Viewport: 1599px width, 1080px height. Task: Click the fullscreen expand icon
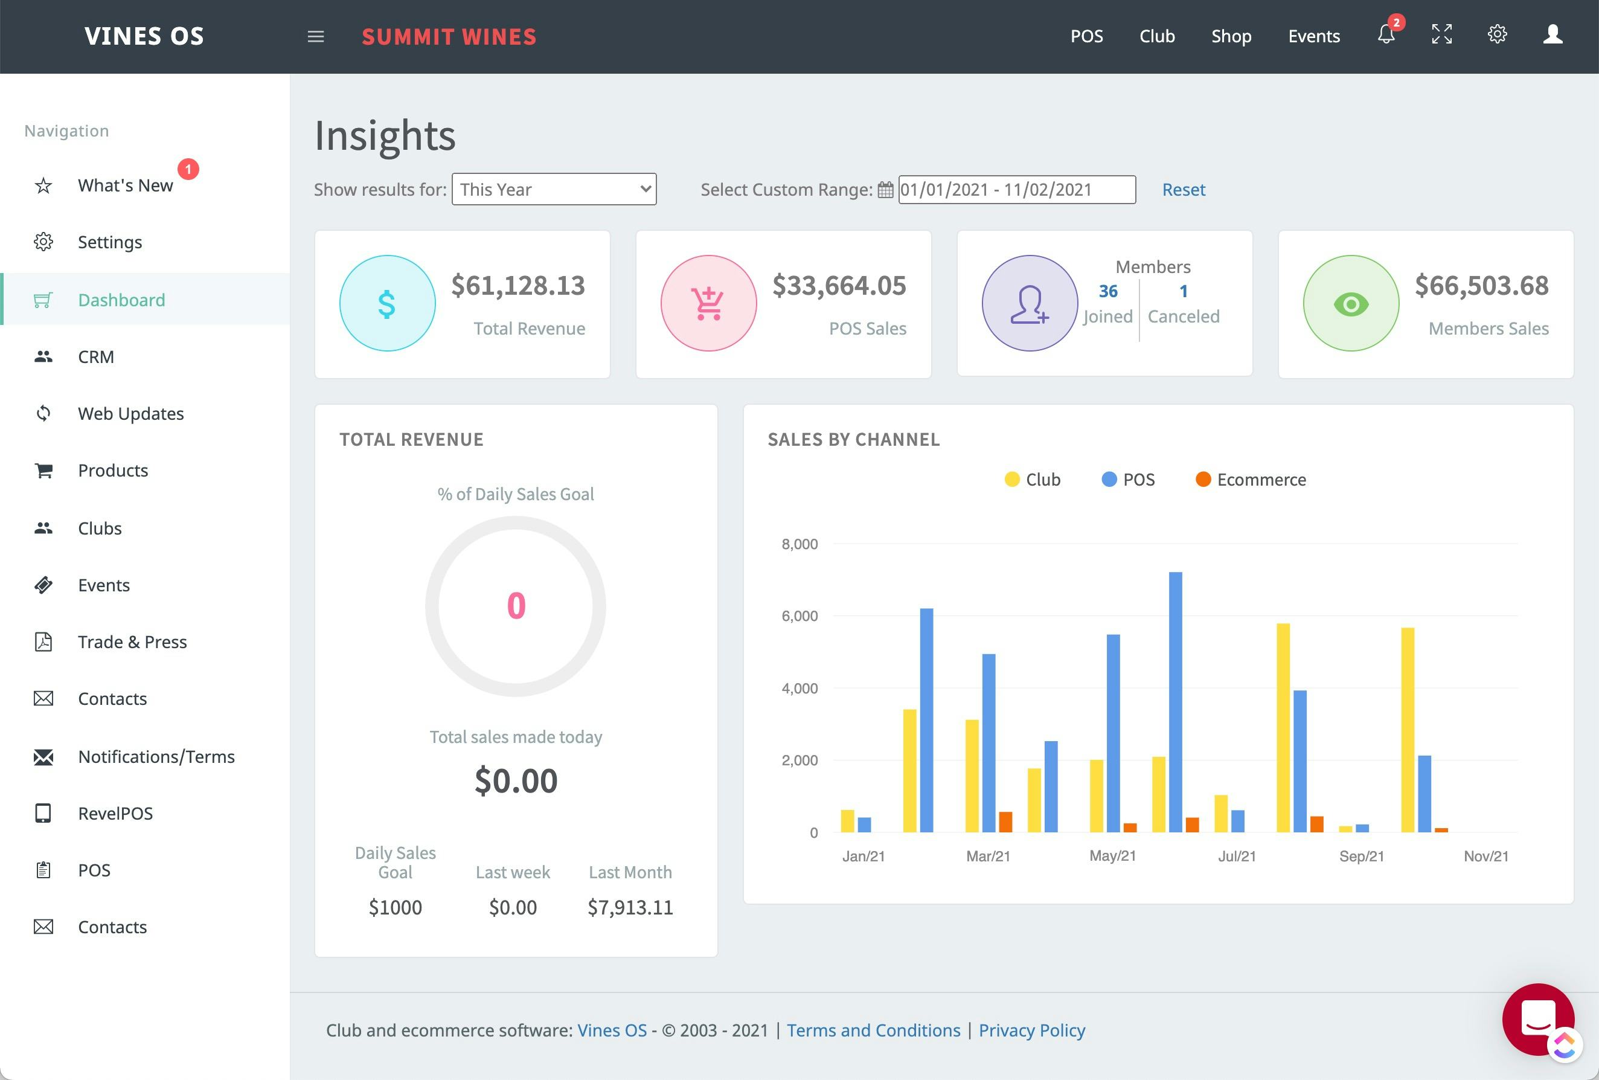pyautogui.click(x=1441, y=34)
